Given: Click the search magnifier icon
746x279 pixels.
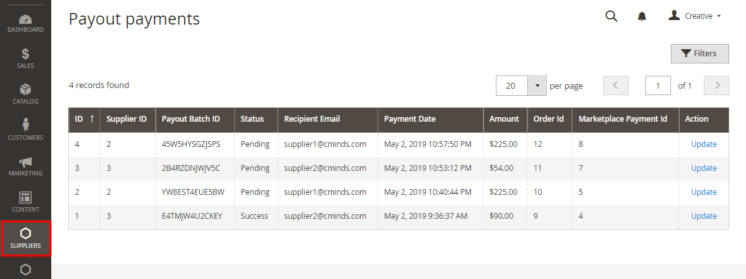Looking at the screenshot, I should [x=611, y=16].
